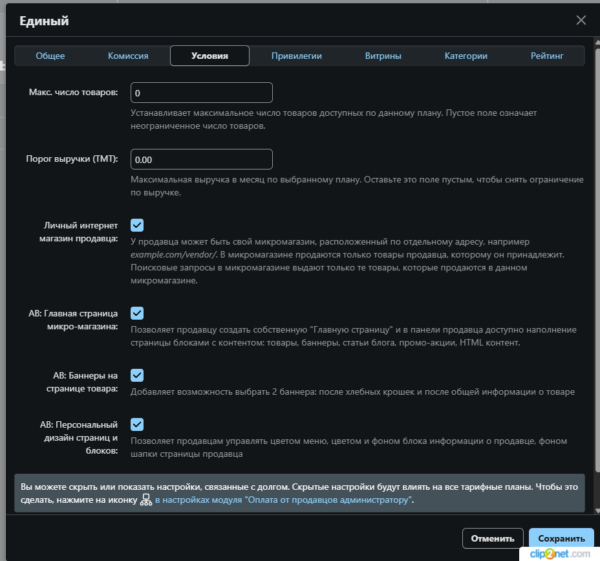Disable the Личный интернет магазин продавца checkbox
This screenshot has width=600, height=561.
click(x=137, y=225)
